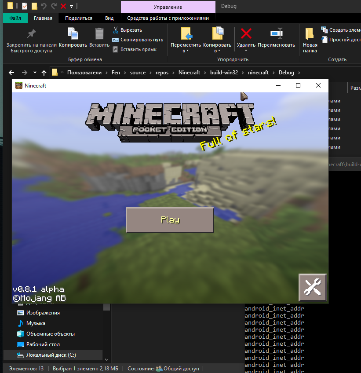Image resolution: width=361 pixels, height=373 pixels.
Task: Switch to the Главная ribbon tab
Action: [x=43, y=18]
